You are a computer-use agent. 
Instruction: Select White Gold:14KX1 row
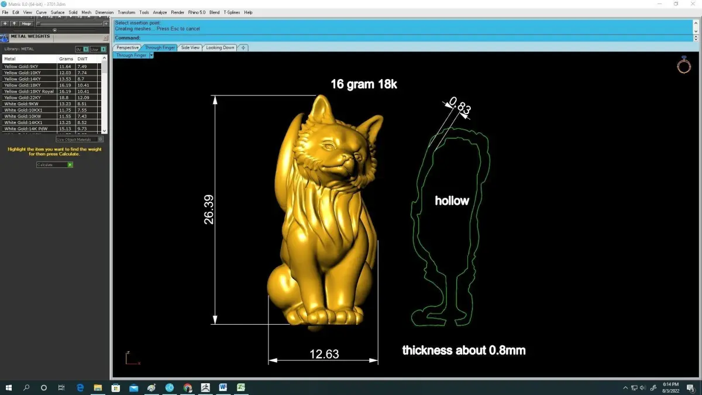pyautogui.click(x=51, y=122)
